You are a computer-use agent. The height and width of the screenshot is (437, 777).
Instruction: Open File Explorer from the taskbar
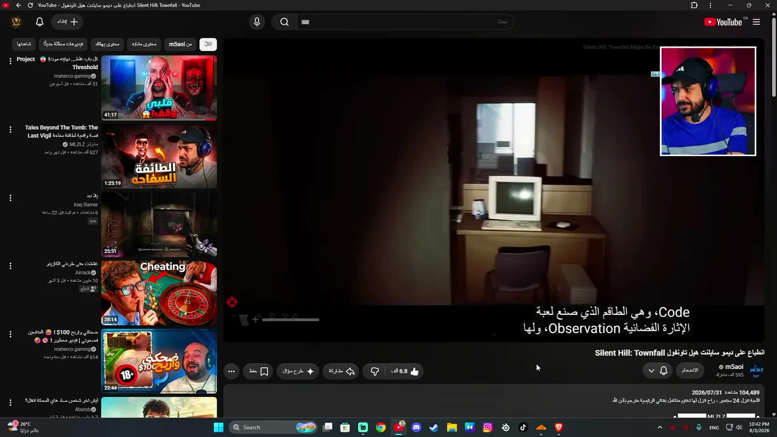452,427
